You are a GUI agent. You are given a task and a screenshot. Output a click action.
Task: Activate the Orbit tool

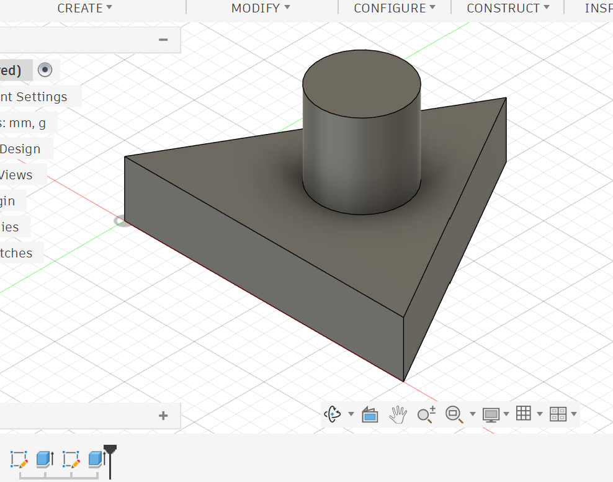tap(333, 414)
